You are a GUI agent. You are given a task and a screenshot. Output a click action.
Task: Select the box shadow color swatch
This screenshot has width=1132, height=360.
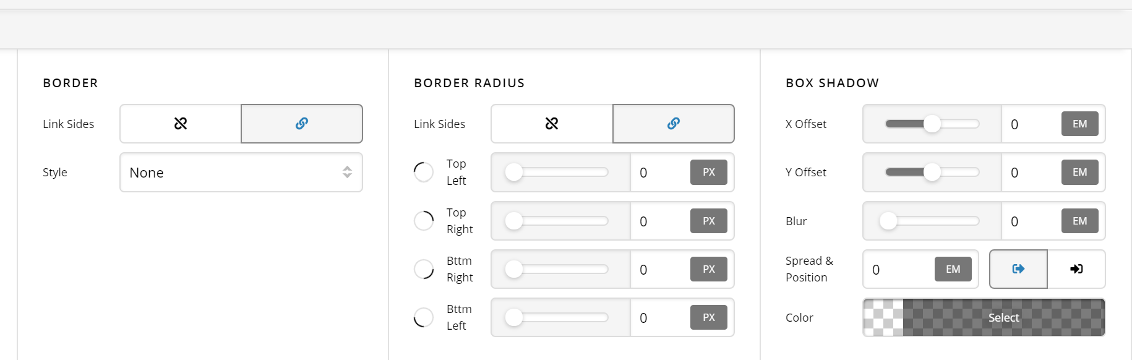[x=984, y=317]
